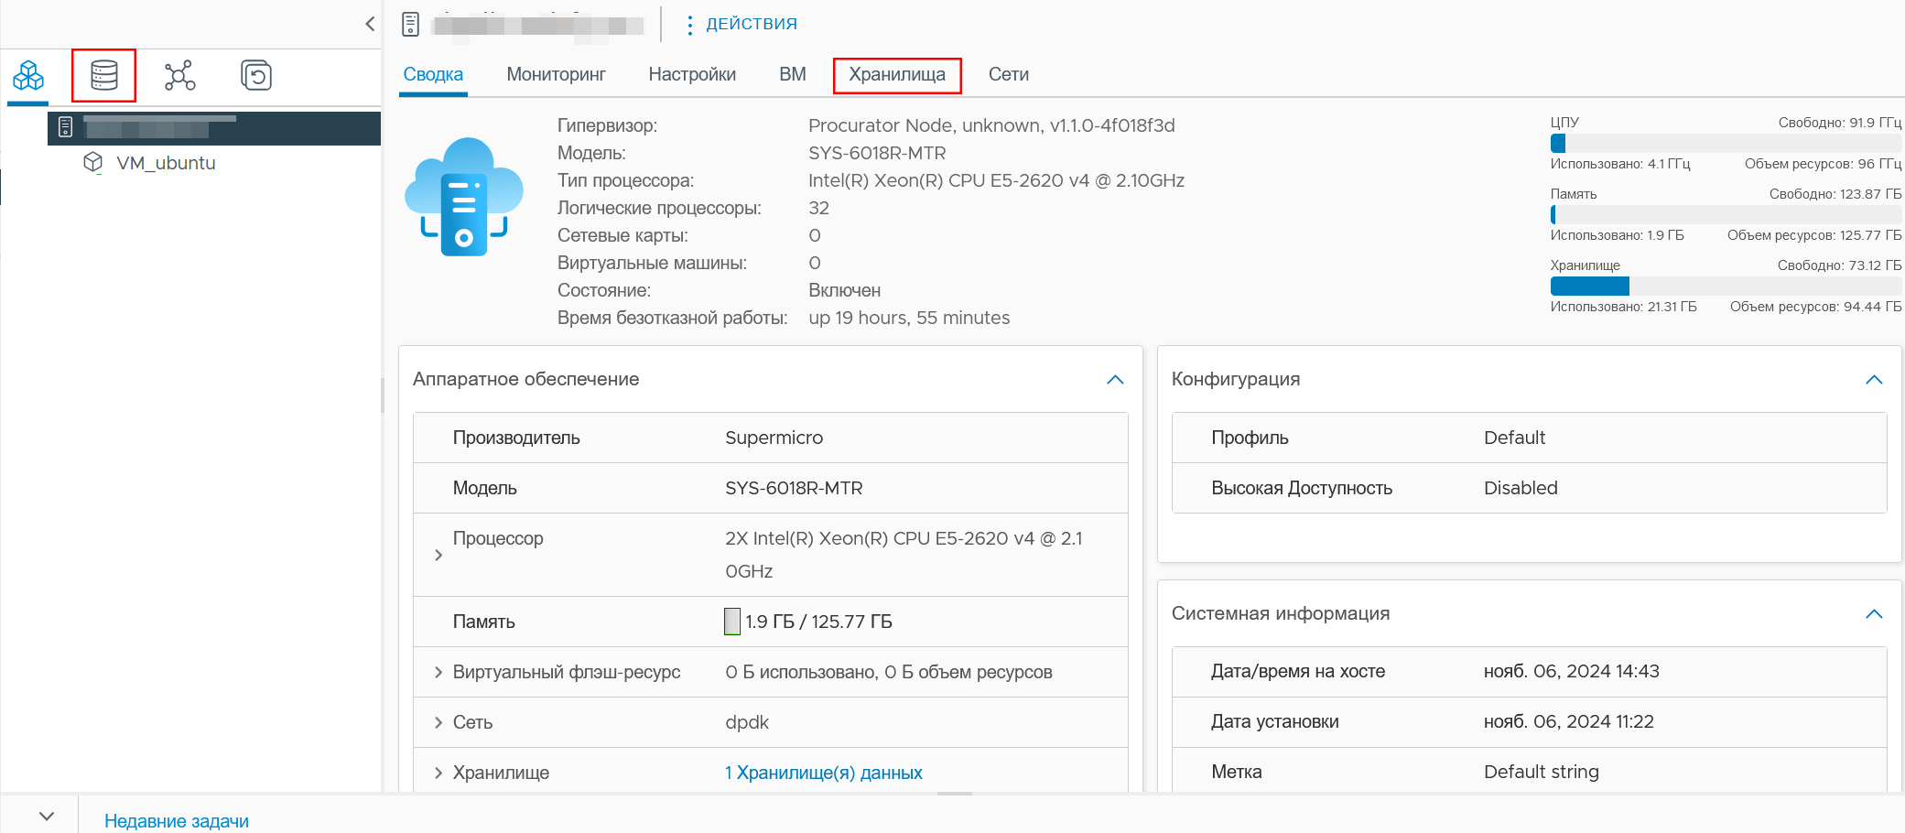Open the Настройки tab

(692, 74)
